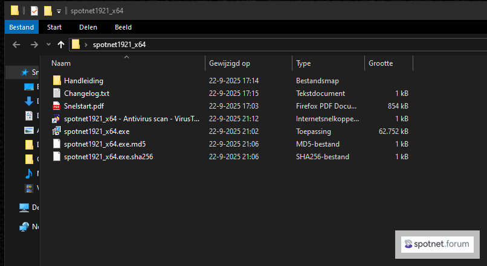The height and width of the screenshot is (266, 487).
Task: Select the spotnet1921_x64.exe.sha256 file icon
Action: click(x=57, y=157)
